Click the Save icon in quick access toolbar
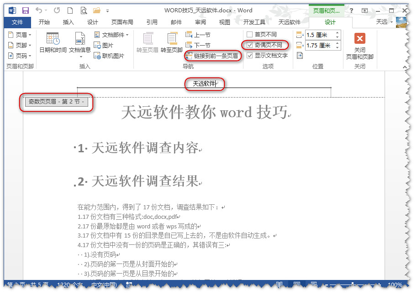The image size is (417, 295). pyautogui.click(x=25, y=10)
